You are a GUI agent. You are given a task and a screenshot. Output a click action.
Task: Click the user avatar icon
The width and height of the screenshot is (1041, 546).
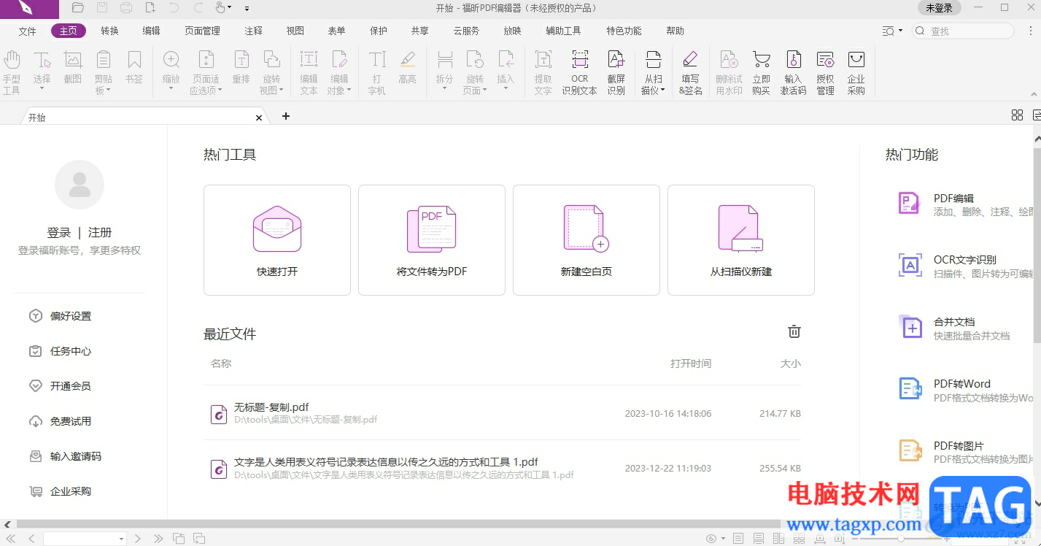(x=80, y=185)
